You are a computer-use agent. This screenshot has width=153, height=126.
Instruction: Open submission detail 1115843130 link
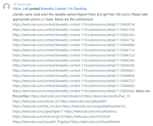[x=74, y=30]
